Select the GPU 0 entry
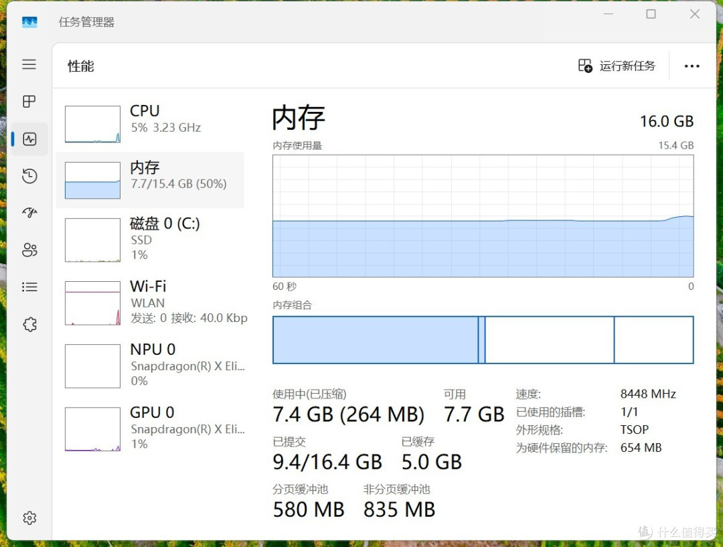The width and height of the screenshot is (723, 547). pyautogui.click(x=150, y=429)
